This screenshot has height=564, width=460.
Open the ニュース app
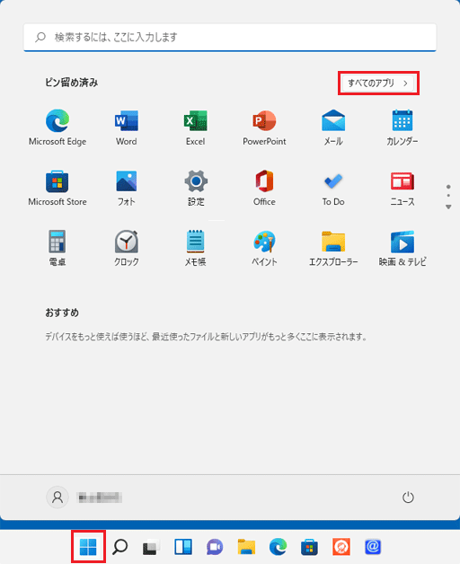tap(402, 188)
